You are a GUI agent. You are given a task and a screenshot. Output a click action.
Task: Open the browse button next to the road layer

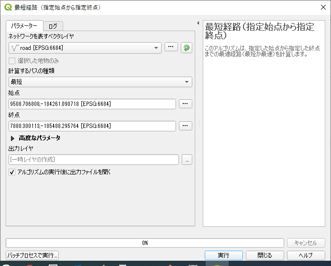pos(171,47)
